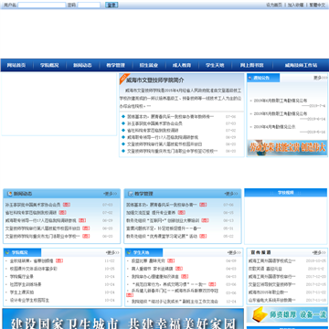329x329 pixels.
Task: Open the 2019年4月考勤情况公示 notice
Action: (274, 127)
